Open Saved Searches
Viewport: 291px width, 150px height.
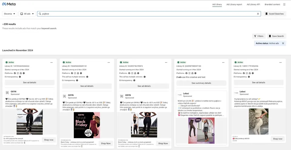pyautogui.click(x=275, y=14)
